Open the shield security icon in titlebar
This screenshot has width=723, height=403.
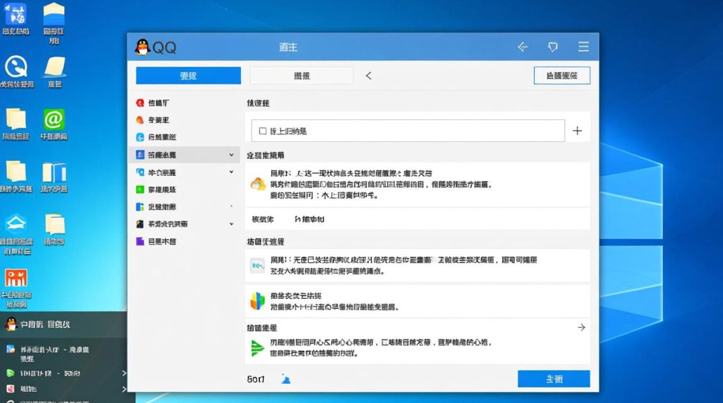point(552,47)
